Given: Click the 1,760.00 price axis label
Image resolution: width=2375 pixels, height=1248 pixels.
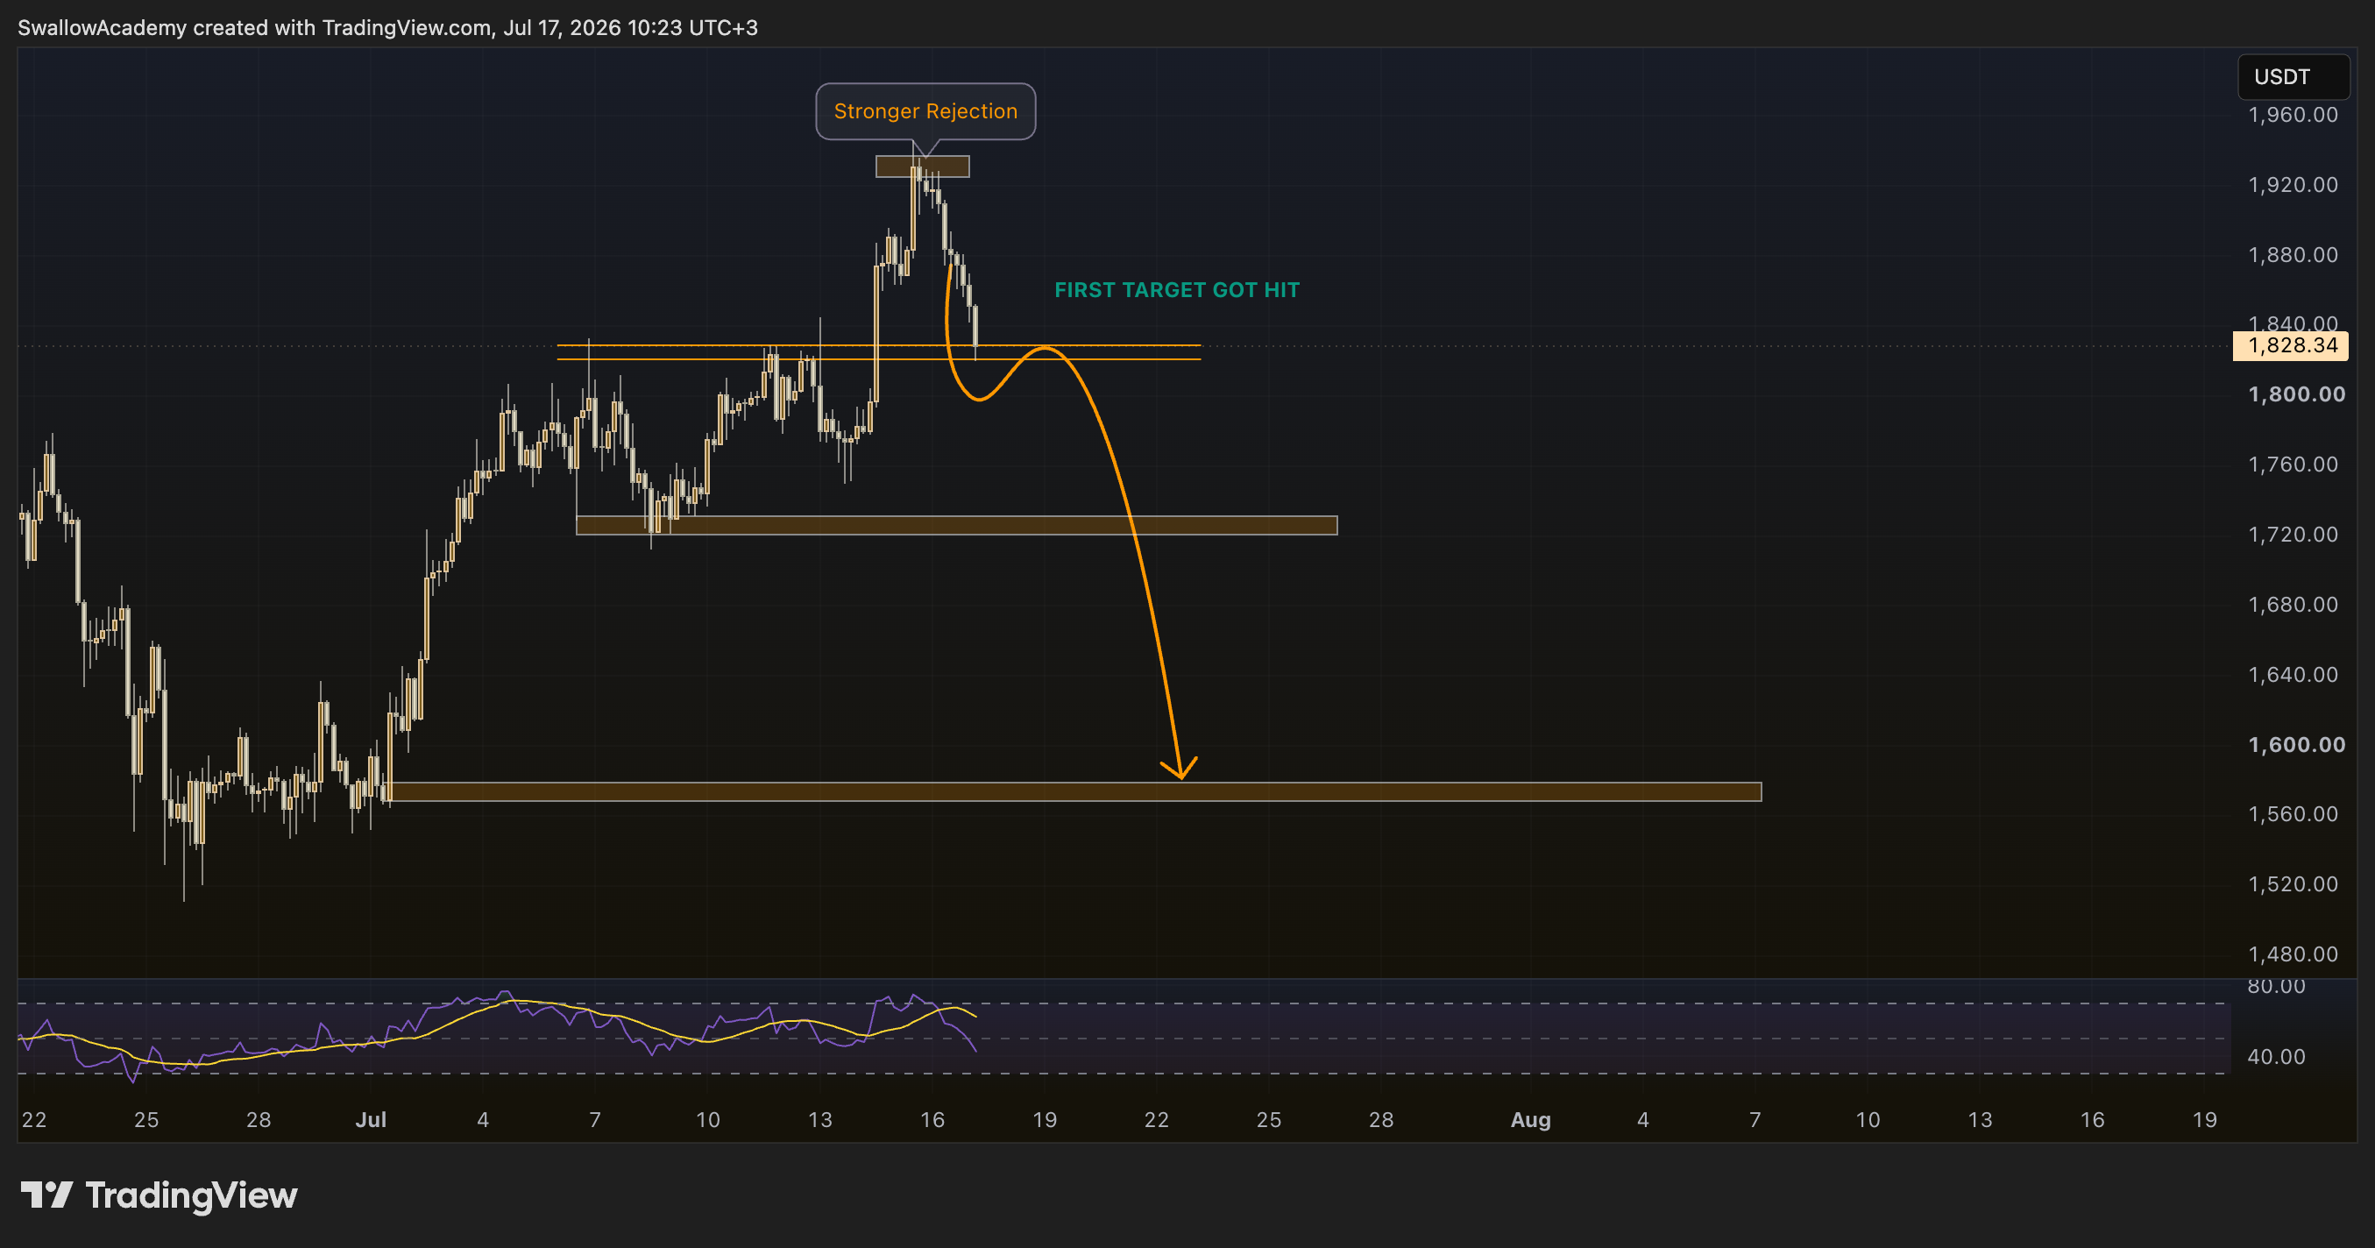Looking at the screenshot, I should tap(2293, 464).
